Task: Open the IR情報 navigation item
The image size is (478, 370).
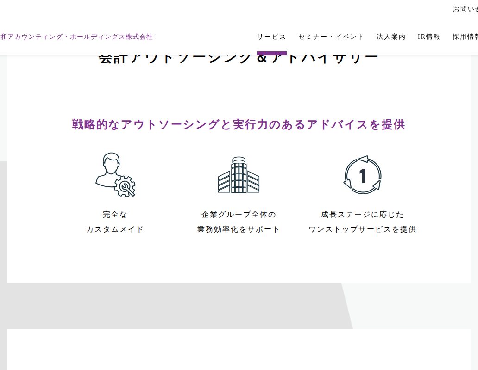Action: coord(429,37)
